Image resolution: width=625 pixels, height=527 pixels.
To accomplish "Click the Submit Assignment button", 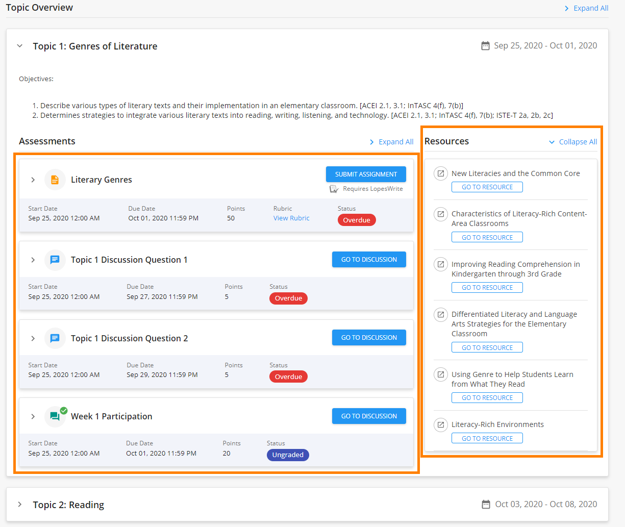I will (366, 174).
